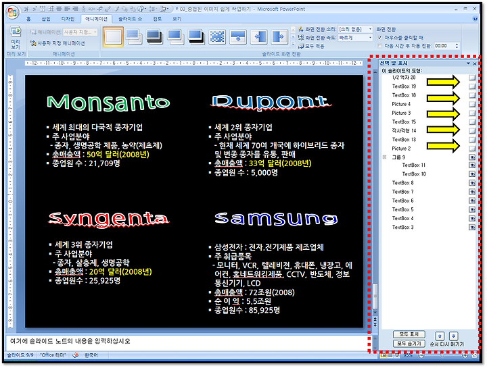Viewport: 487px width, 368px height.
Task: Show the hidden Picture 2 shape
Action: click(x=472, y=148)
